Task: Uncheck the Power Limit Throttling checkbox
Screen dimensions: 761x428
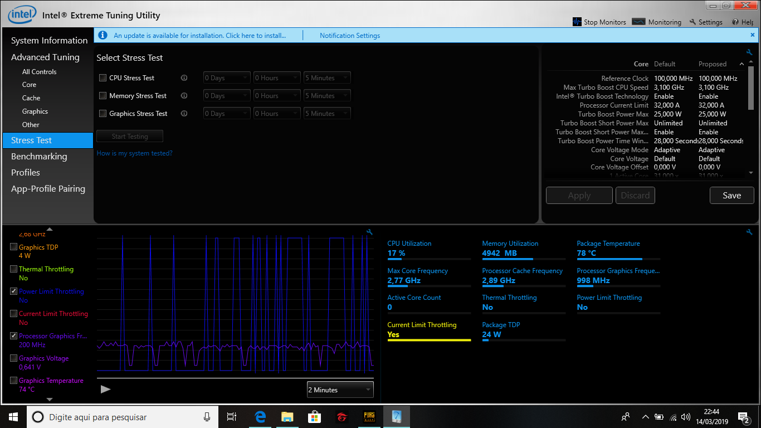Action: (13, 291)
